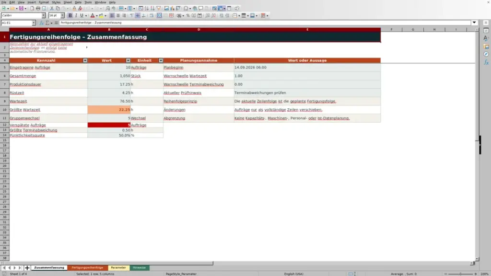The height and width of the screenshot is (276, 491).
Task: Click the Print icon in toolbar
Action: (x=38, y=9)
